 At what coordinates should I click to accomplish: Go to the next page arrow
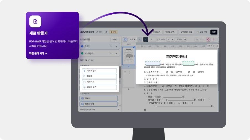(145, 39)
